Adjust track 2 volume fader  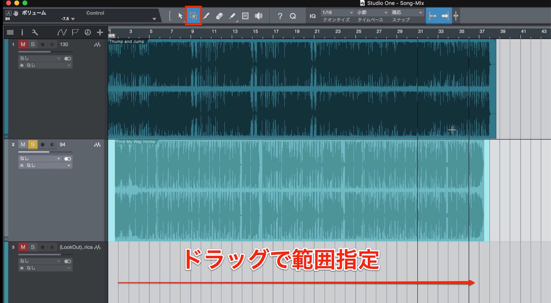[x=45, y=152]
